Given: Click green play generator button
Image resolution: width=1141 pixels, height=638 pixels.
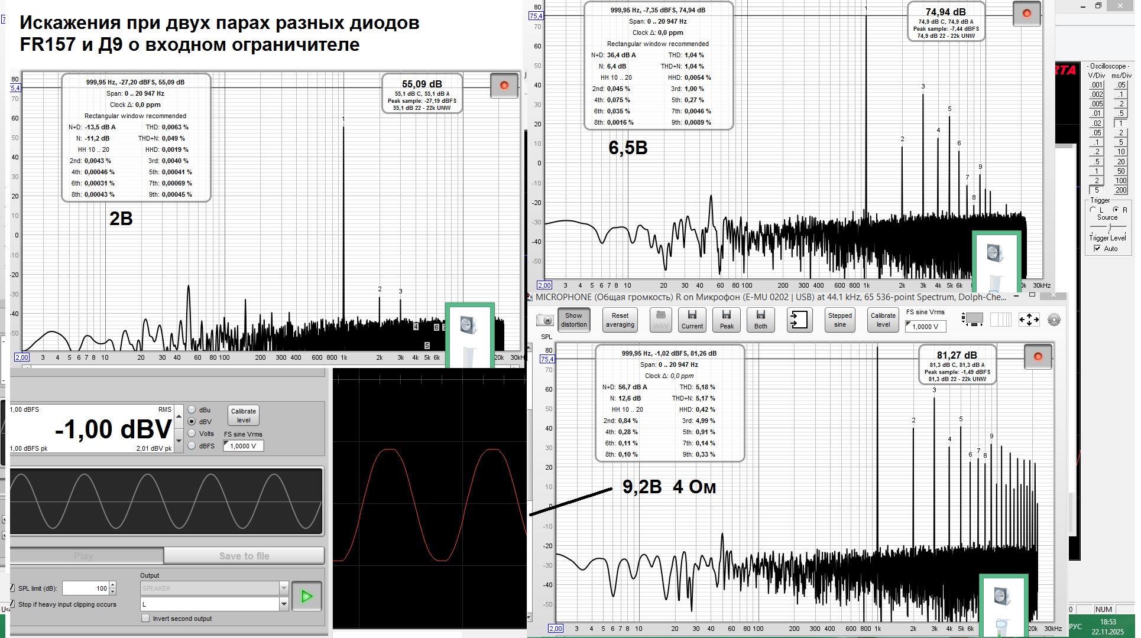Looking at the screenshot, I should click(x=306, y=596).
